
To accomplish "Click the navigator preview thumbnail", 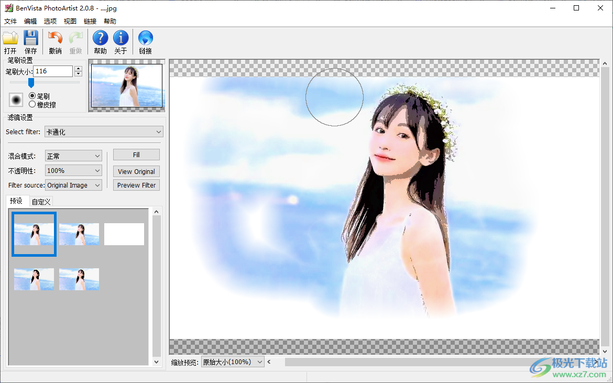I will click(127, 85).
